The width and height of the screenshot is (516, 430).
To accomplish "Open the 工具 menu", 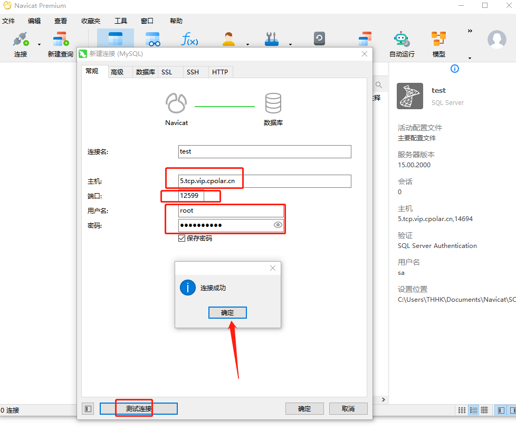I will tap(120, 21).
